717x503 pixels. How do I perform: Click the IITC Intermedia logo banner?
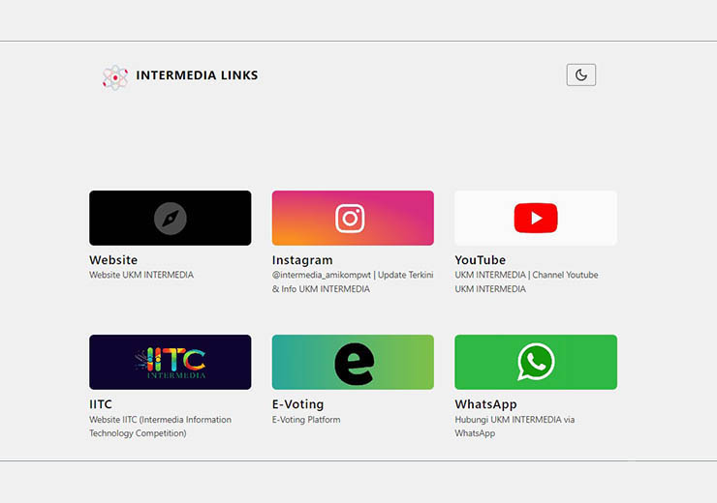pos(171,363)
